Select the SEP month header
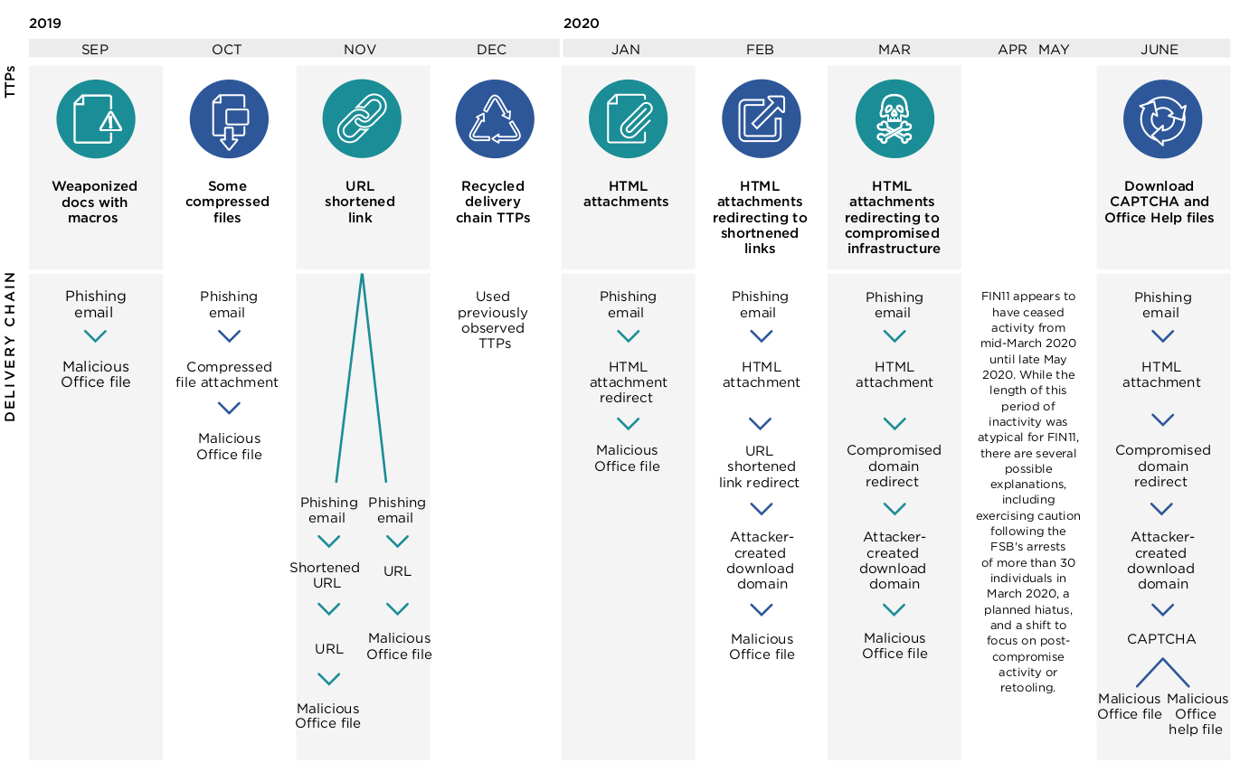1240x772 pixels. 95,50
